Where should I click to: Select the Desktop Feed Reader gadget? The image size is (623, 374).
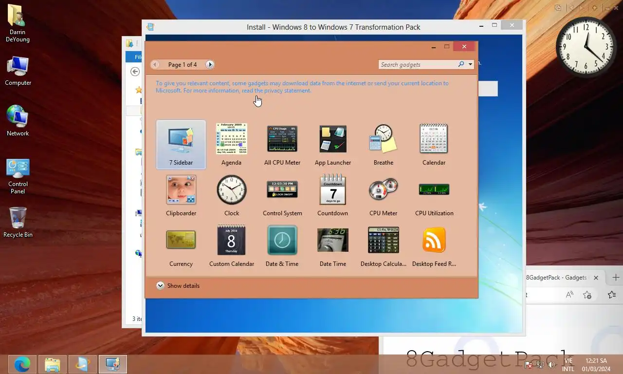pos(434,246)
